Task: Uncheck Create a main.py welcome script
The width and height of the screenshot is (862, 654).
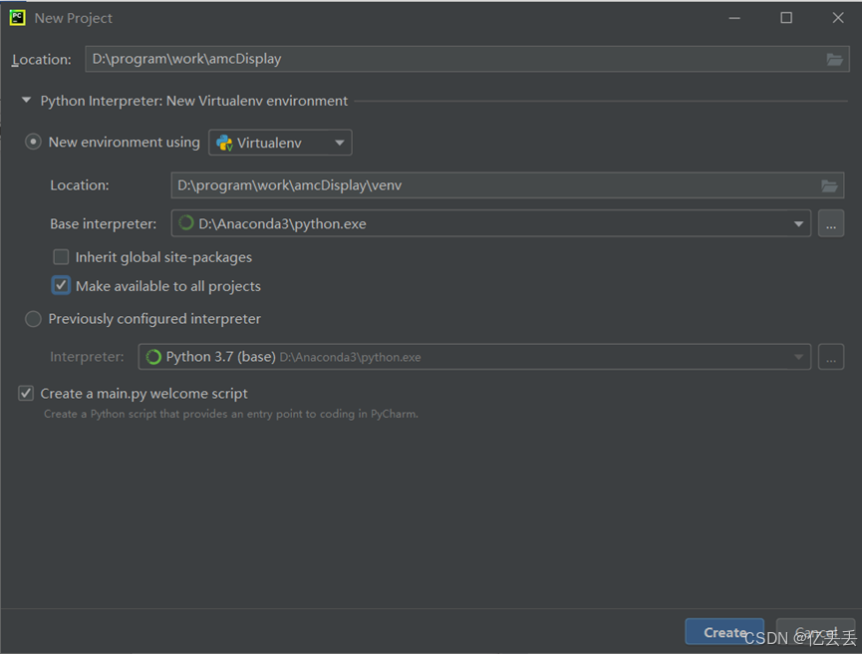Action: click(26, 393)
